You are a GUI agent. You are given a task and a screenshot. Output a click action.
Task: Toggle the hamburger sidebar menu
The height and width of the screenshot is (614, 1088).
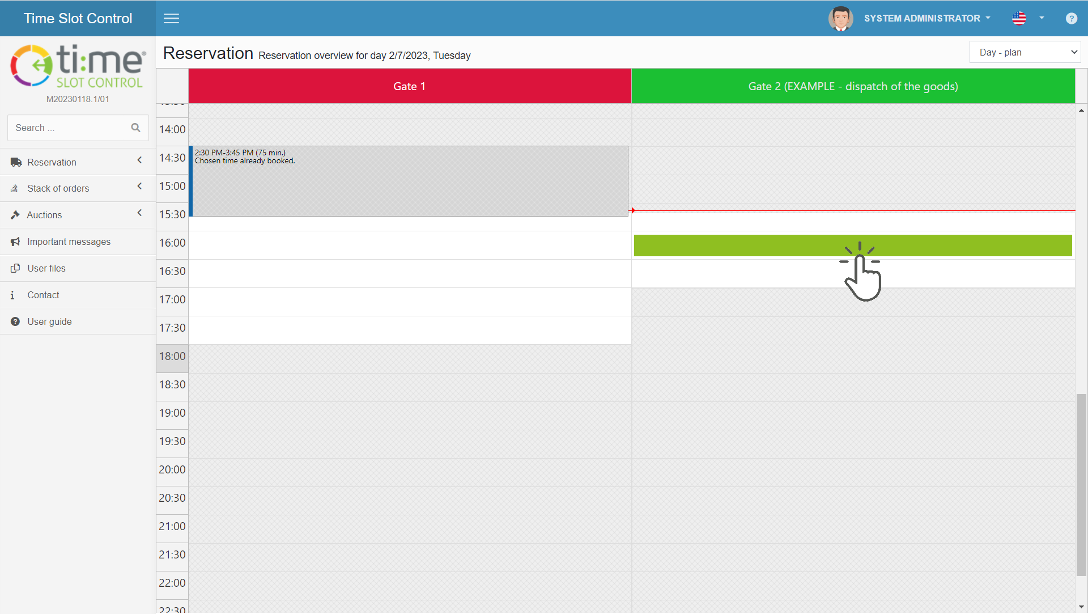171,19
